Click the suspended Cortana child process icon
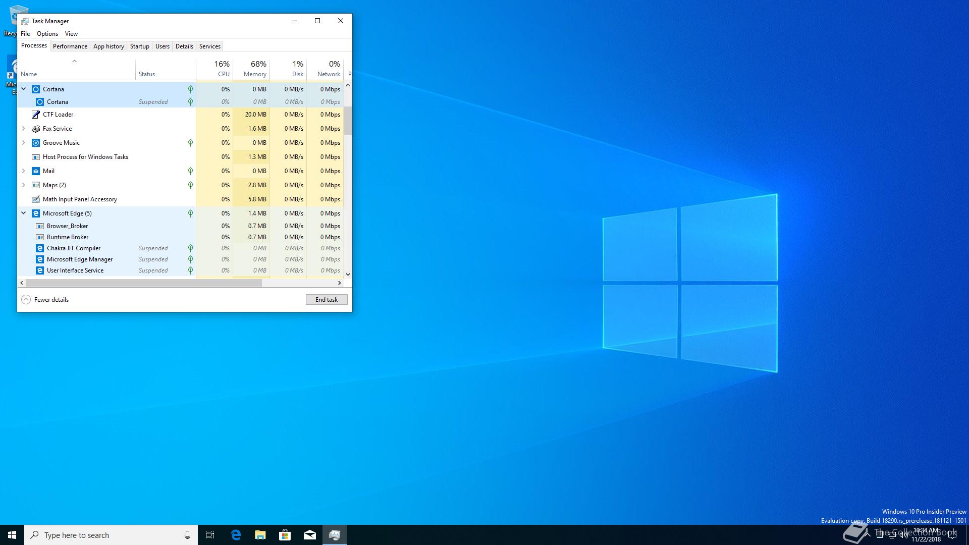Screen dimensions: 969x545 [40, 102]
